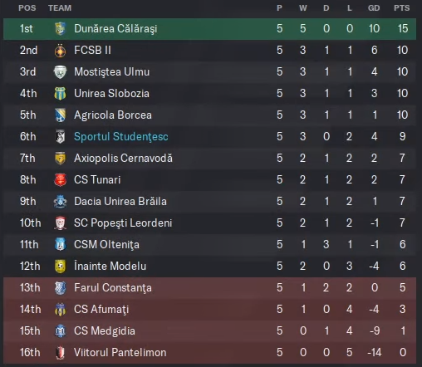Open Axiopolis Cernavodă team page
422x367 pixels.
click(123, 158)
